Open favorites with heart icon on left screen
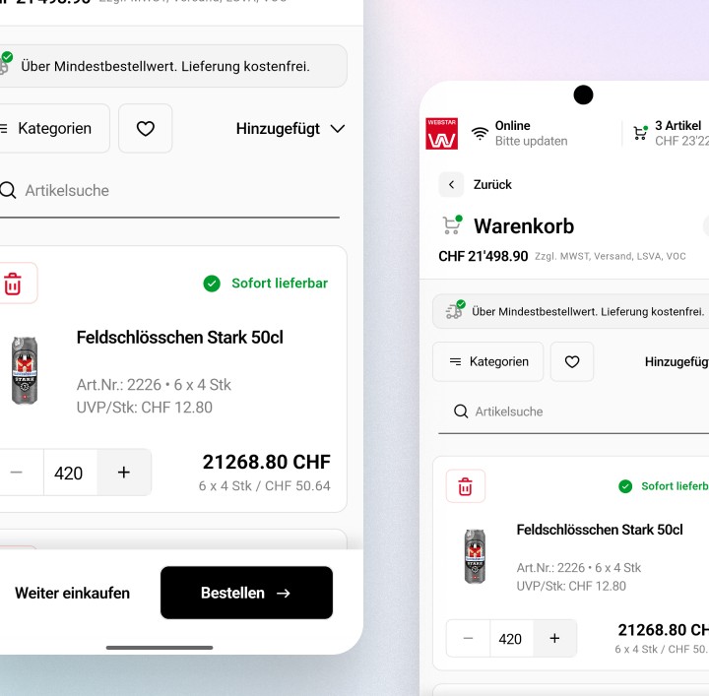 [145, 129]
